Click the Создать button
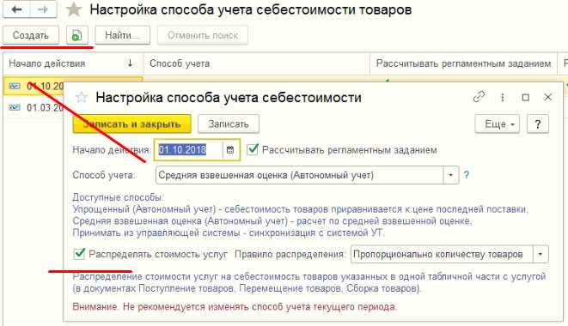The width and height of the screenshot is (568, 326). (30, 35)
